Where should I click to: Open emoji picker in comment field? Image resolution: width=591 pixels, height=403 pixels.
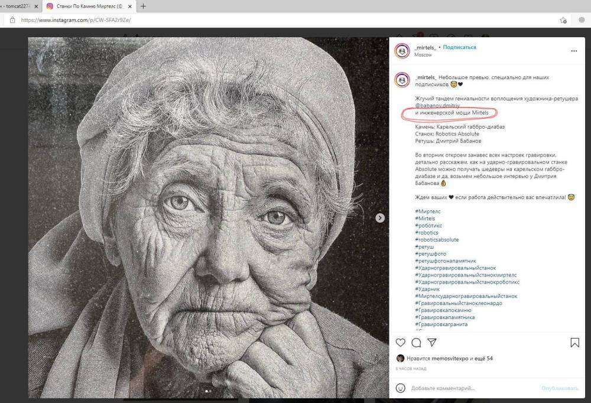pyautogui.click(x=400, y=388)
